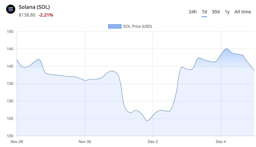Click the Nov 30 axis label
The image size is (256, 147).
[85, 142]
